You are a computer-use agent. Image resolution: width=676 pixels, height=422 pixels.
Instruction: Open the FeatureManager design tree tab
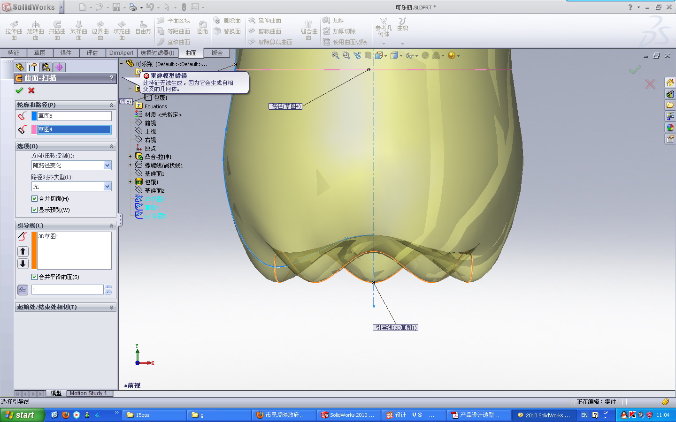[x=20, y=67]
